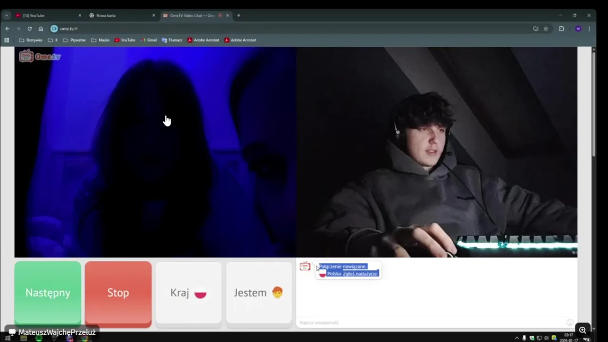The width and height of the screenshot is (608, 342).
Task: Close the OmeTV Video Chat tab
Action: coord(228,15)
